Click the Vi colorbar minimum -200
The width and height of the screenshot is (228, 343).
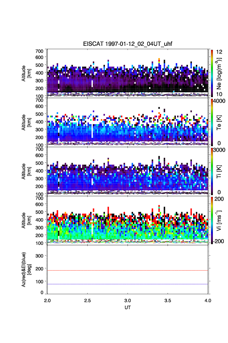[x=218, y=241]
